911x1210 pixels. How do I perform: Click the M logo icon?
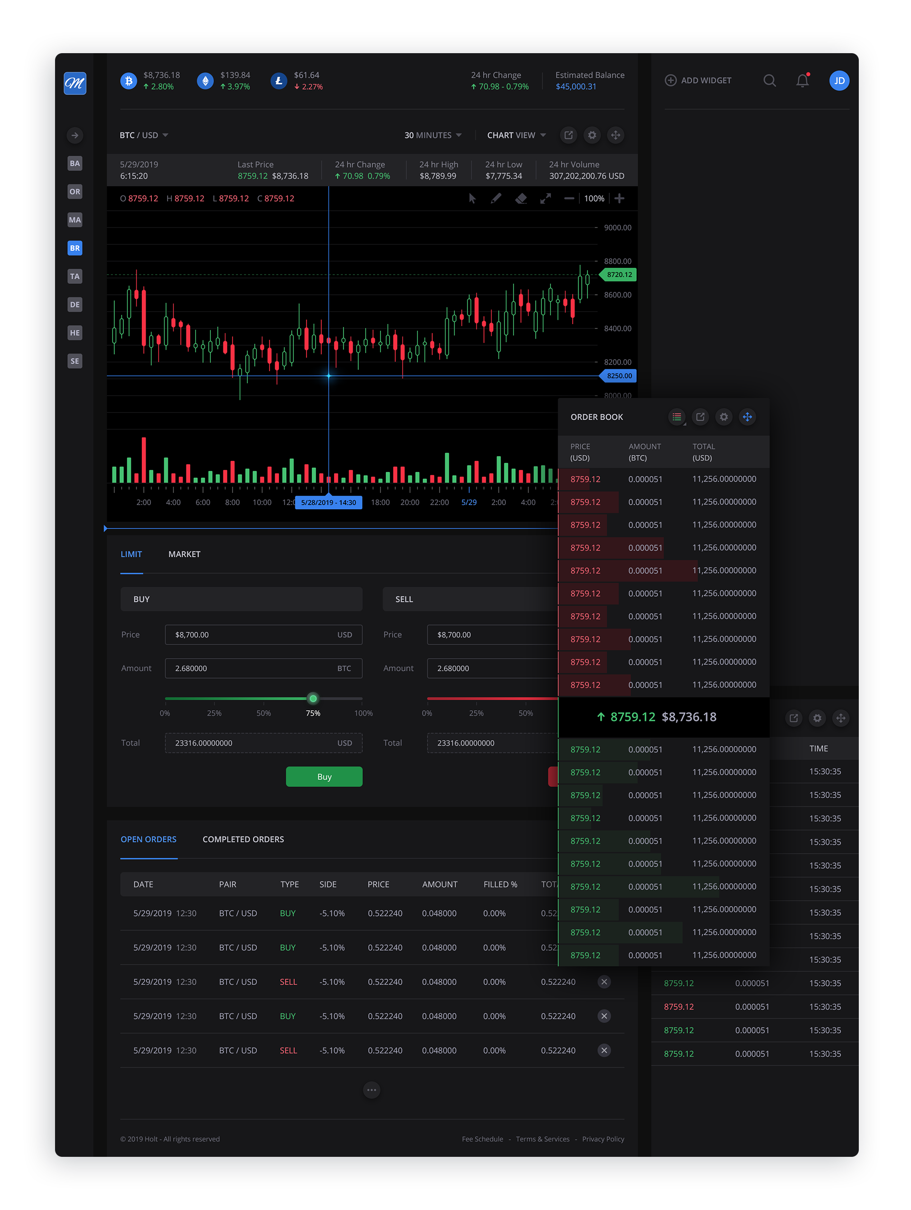(x=75, y=83)
